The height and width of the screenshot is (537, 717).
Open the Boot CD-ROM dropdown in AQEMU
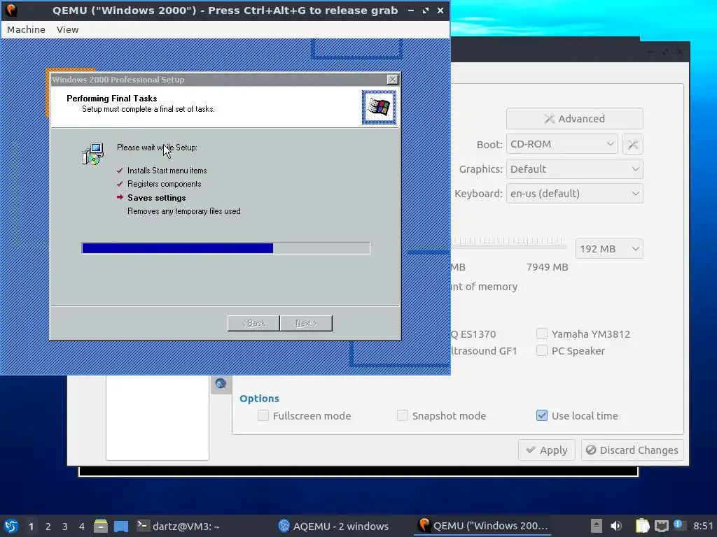pyautogui.click(x=562, y=144)
